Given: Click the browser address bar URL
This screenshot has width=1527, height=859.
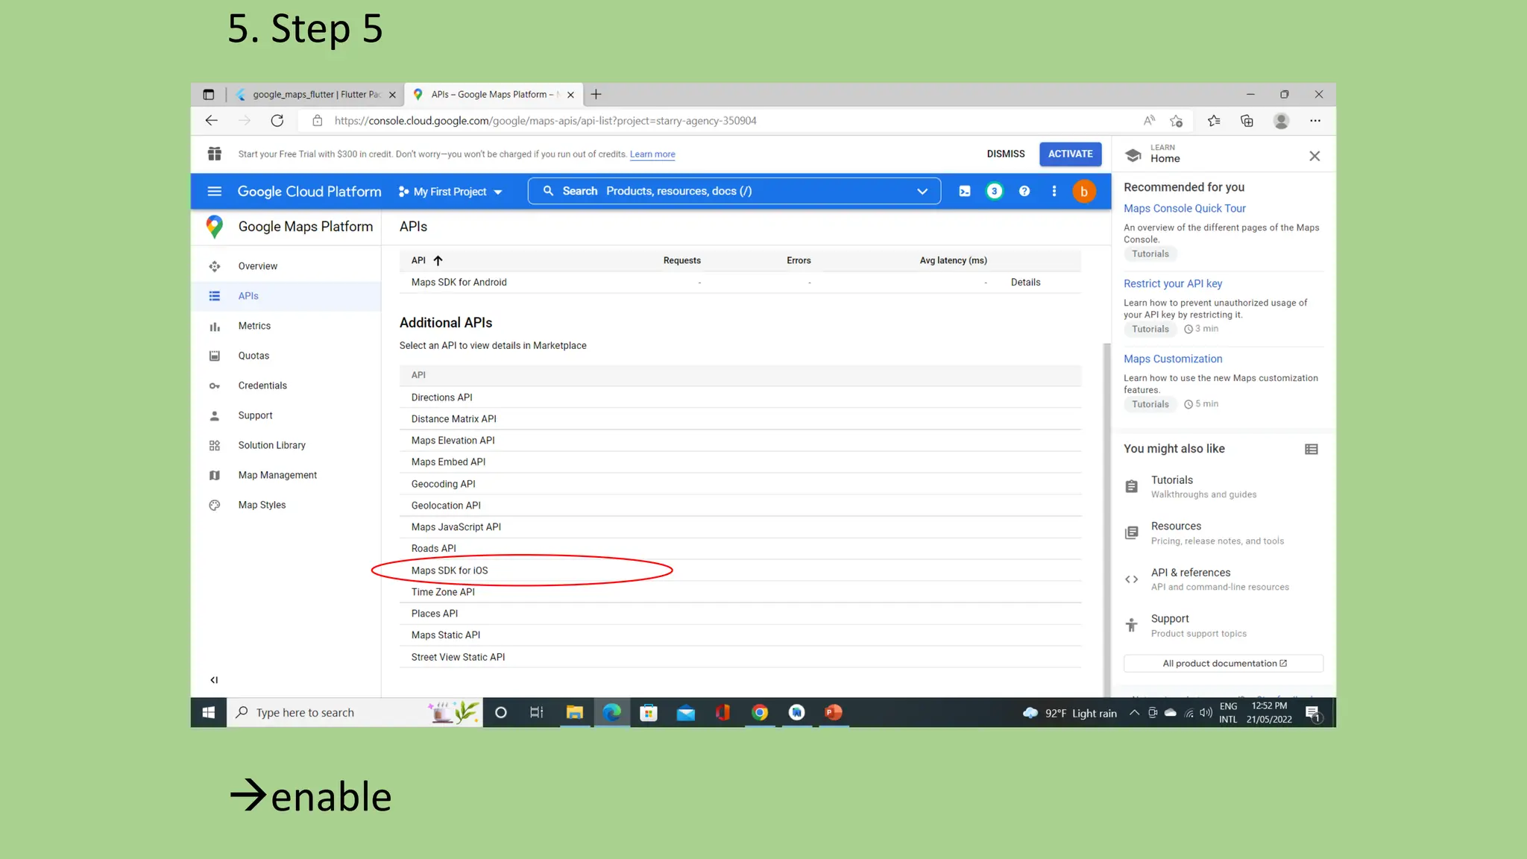Looking at the screenshot, I should (545, 121).
